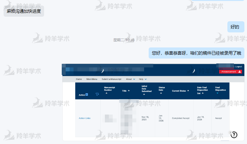Click the Announcement warning triangle icon
The height and width of the screenshot is (144, 247).
pyautogui.click(x=239, y=71)
